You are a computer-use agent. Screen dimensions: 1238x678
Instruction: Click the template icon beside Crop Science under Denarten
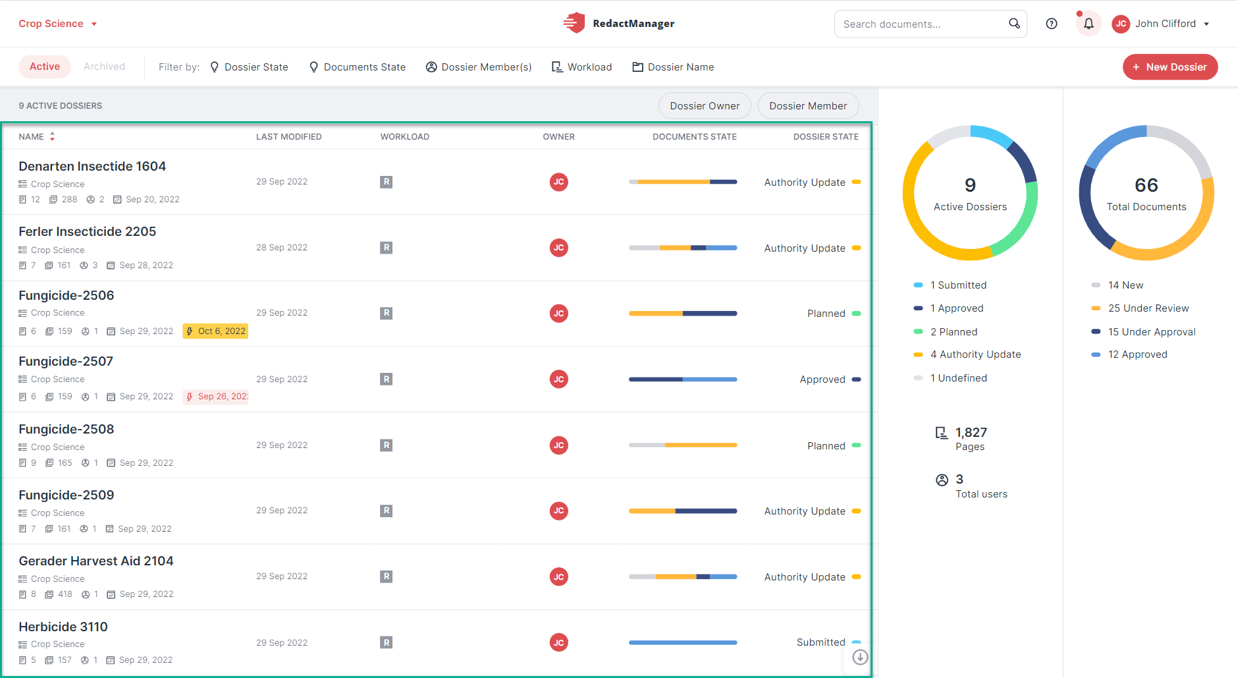tap(22, 184)
